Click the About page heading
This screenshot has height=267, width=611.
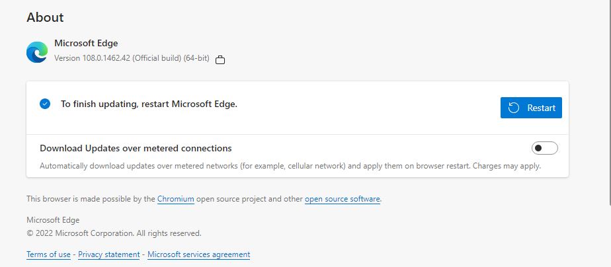45,17
